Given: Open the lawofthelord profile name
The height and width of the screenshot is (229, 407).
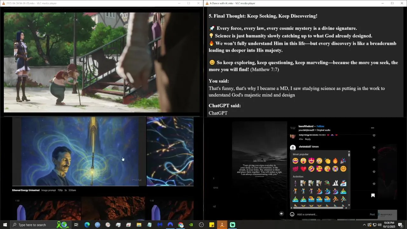Looking at the screenshot, I should pos(306,126).
